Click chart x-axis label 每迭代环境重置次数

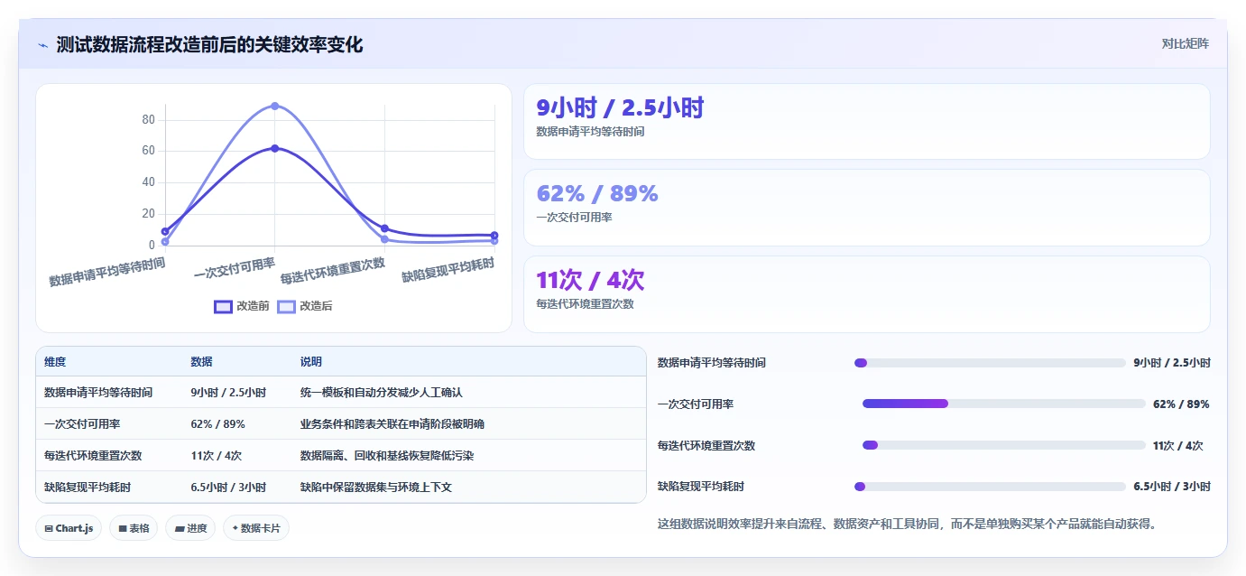[x=333, y=271]
